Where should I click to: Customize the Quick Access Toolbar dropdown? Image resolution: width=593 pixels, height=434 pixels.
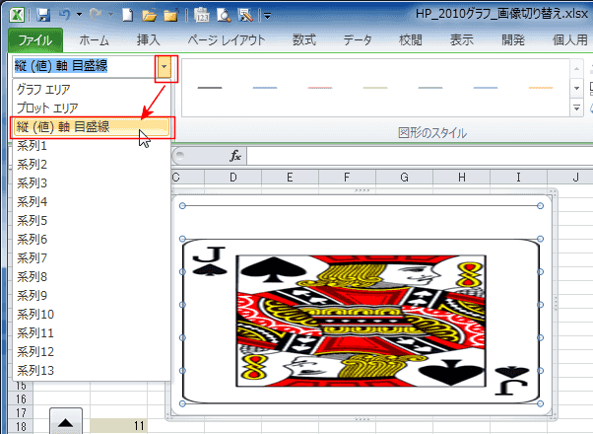(267, 16)
